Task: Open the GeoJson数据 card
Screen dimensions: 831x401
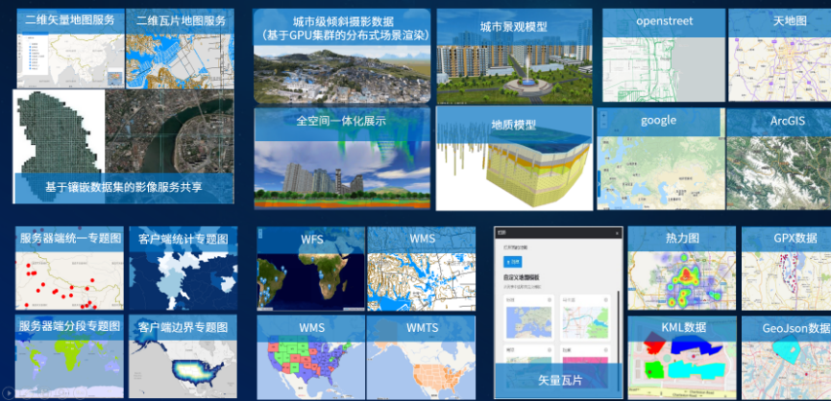Action: (787, 358)
